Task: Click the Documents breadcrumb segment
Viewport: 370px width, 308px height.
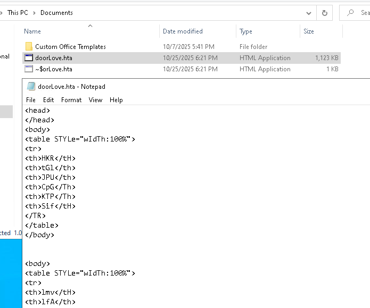Action: click(56, 13)
